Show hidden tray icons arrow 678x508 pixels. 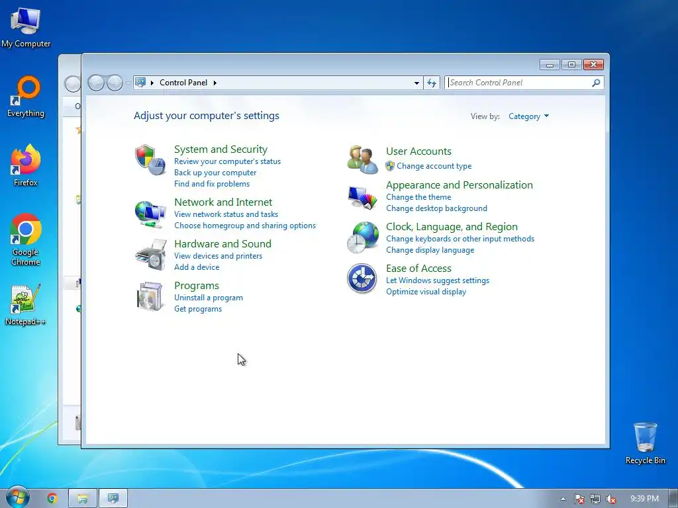point(563,499)
